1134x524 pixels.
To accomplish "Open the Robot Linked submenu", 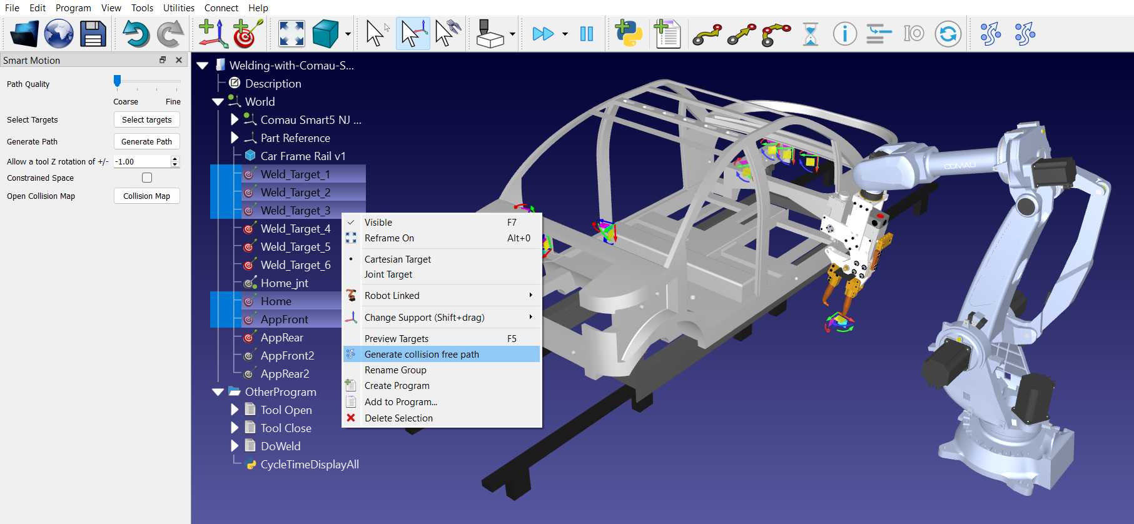I will [442, 296].
